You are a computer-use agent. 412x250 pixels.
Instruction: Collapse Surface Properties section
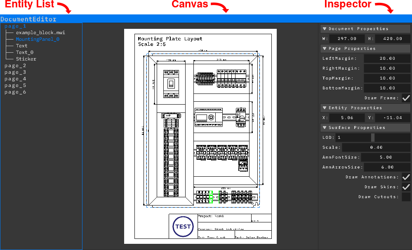click(x=365, y=128)
